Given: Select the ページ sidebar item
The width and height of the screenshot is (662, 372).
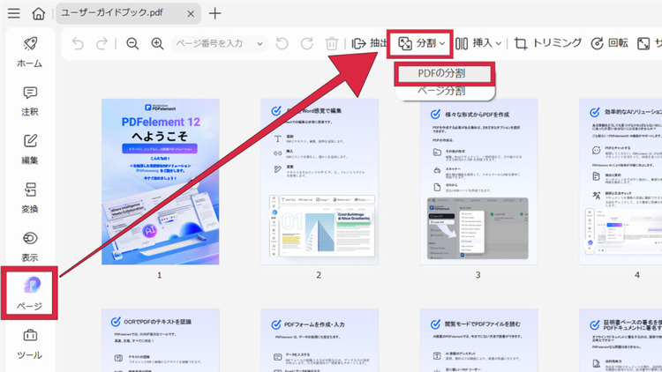Looking at the screenshot, I should (29, 294).
